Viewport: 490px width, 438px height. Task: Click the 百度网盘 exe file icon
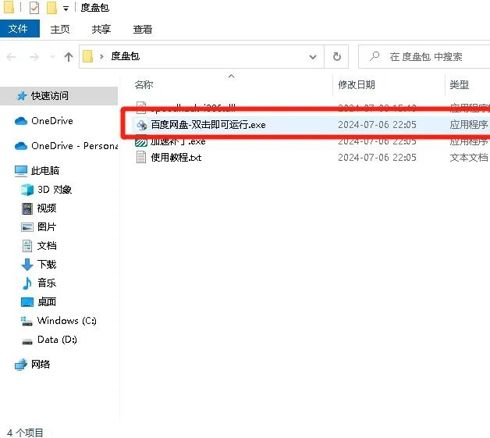141,125
